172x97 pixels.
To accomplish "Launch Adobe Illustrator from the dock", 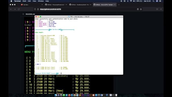I will pos(91,95).
